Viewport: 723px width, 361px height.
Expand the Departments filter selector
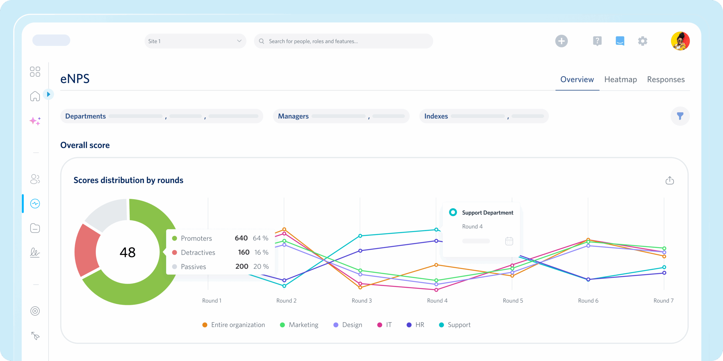coord(162,116)
